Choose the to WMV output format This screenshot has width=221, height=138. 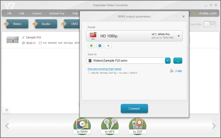point(82,126)
